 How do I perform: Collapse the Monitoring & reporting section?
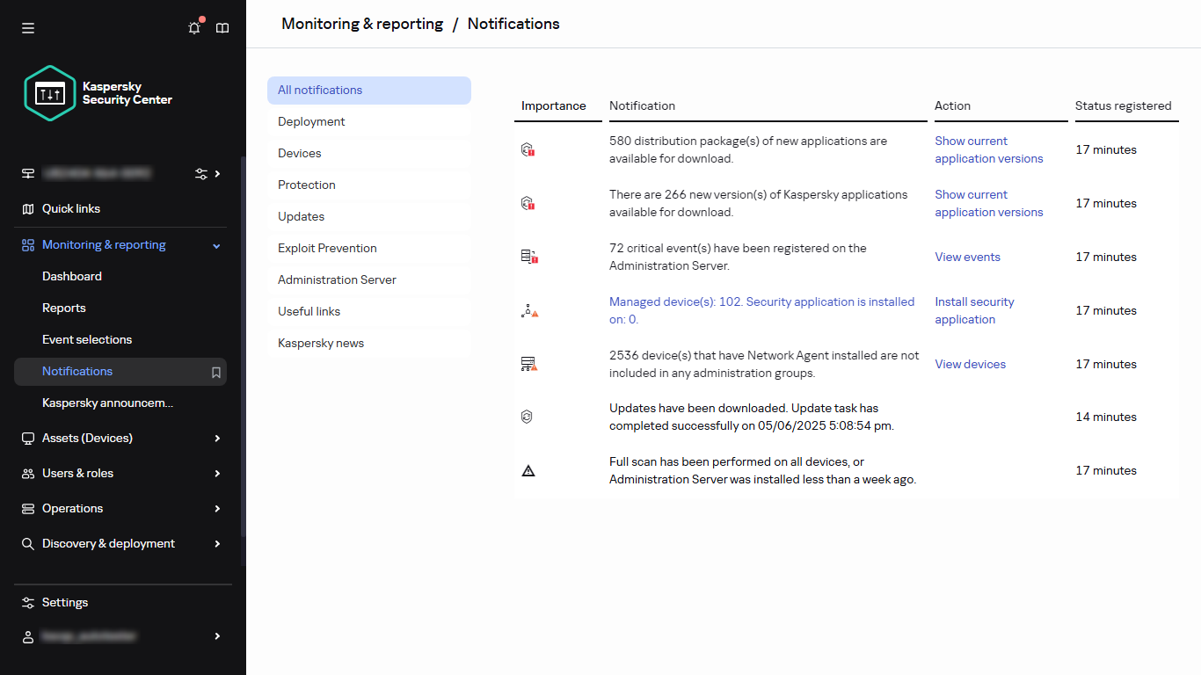(x=216, y=245)
